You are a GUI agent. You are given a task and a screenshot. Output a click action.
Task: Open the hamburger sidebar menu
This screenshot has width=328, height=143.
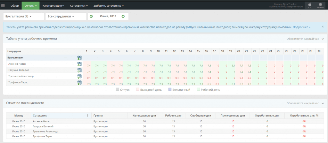pos(3,5)
